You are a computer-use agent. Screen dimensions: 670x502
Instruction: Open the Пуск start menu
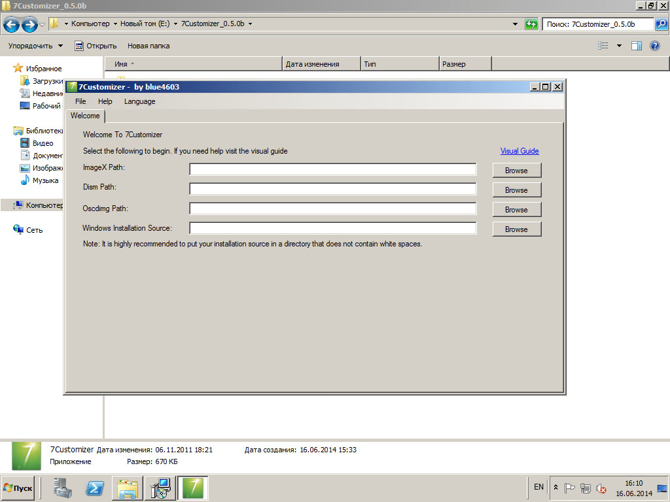click(18, 488)
